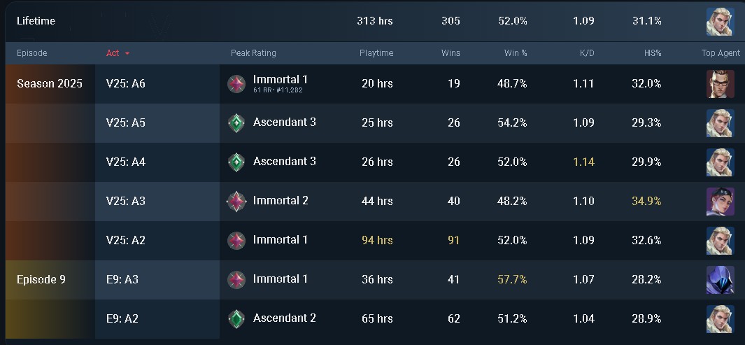Click the Immortal 1 rank icon for E9: A3

236,280
